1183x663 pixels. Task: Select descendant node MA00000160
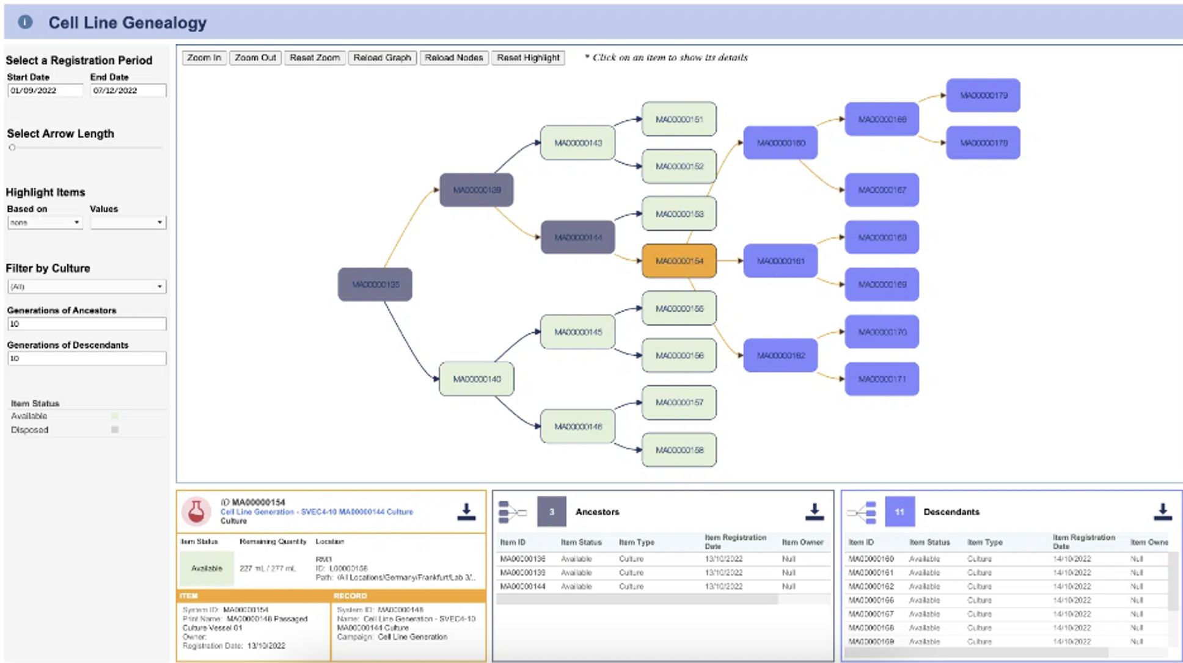pos(780,143)
